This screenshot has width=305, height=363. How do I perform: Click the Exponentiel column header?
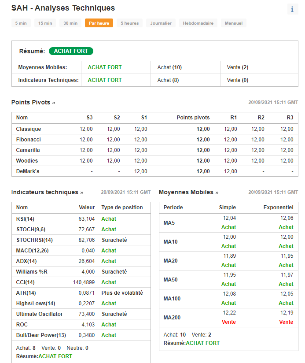(279, 207)
